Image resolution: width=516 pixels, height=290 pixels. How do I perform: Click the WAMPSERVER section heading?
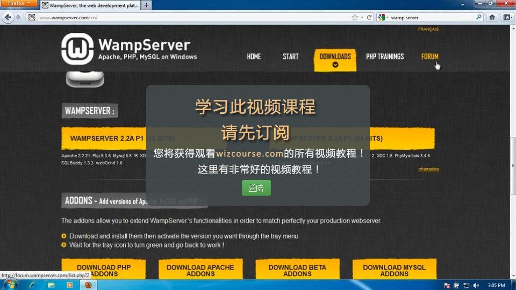[x=90, y=111]
